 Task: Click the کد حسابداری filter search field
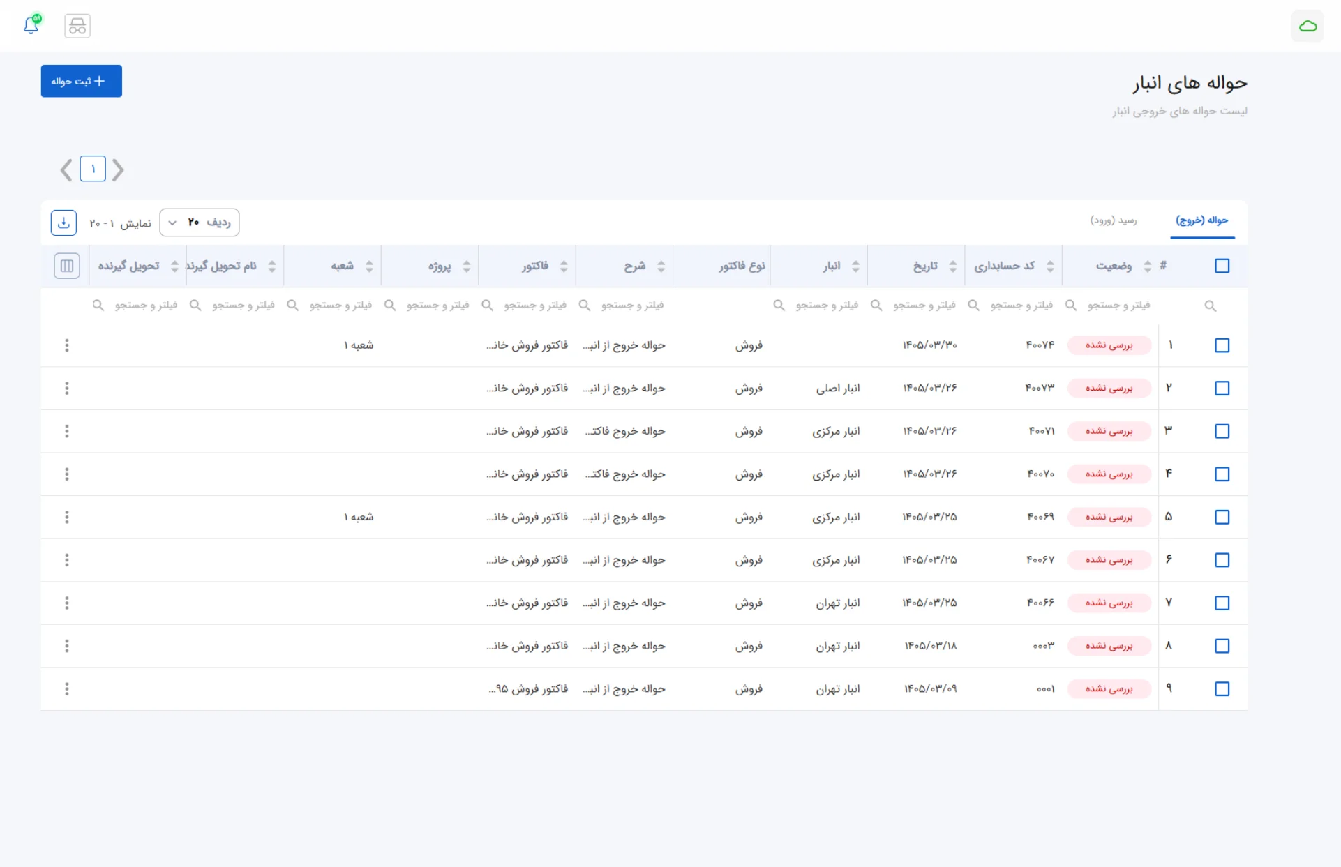tap(1012, 306)
